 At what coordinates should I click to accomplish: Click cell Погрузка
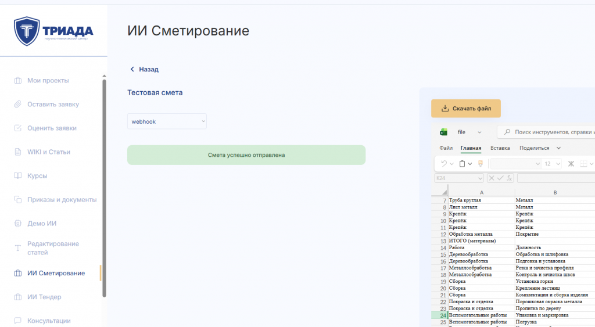pos(555,322)
